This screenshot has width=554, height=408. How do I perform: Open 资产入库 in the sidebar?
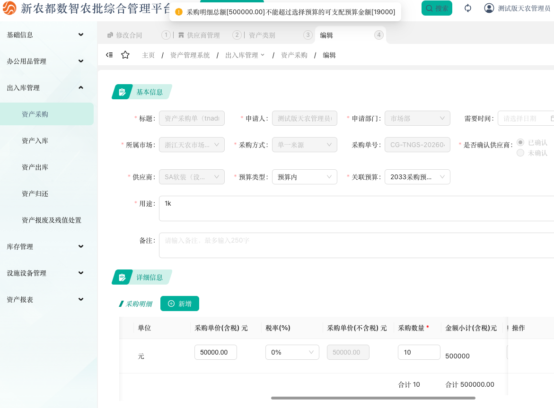click(x=35, y=140)
